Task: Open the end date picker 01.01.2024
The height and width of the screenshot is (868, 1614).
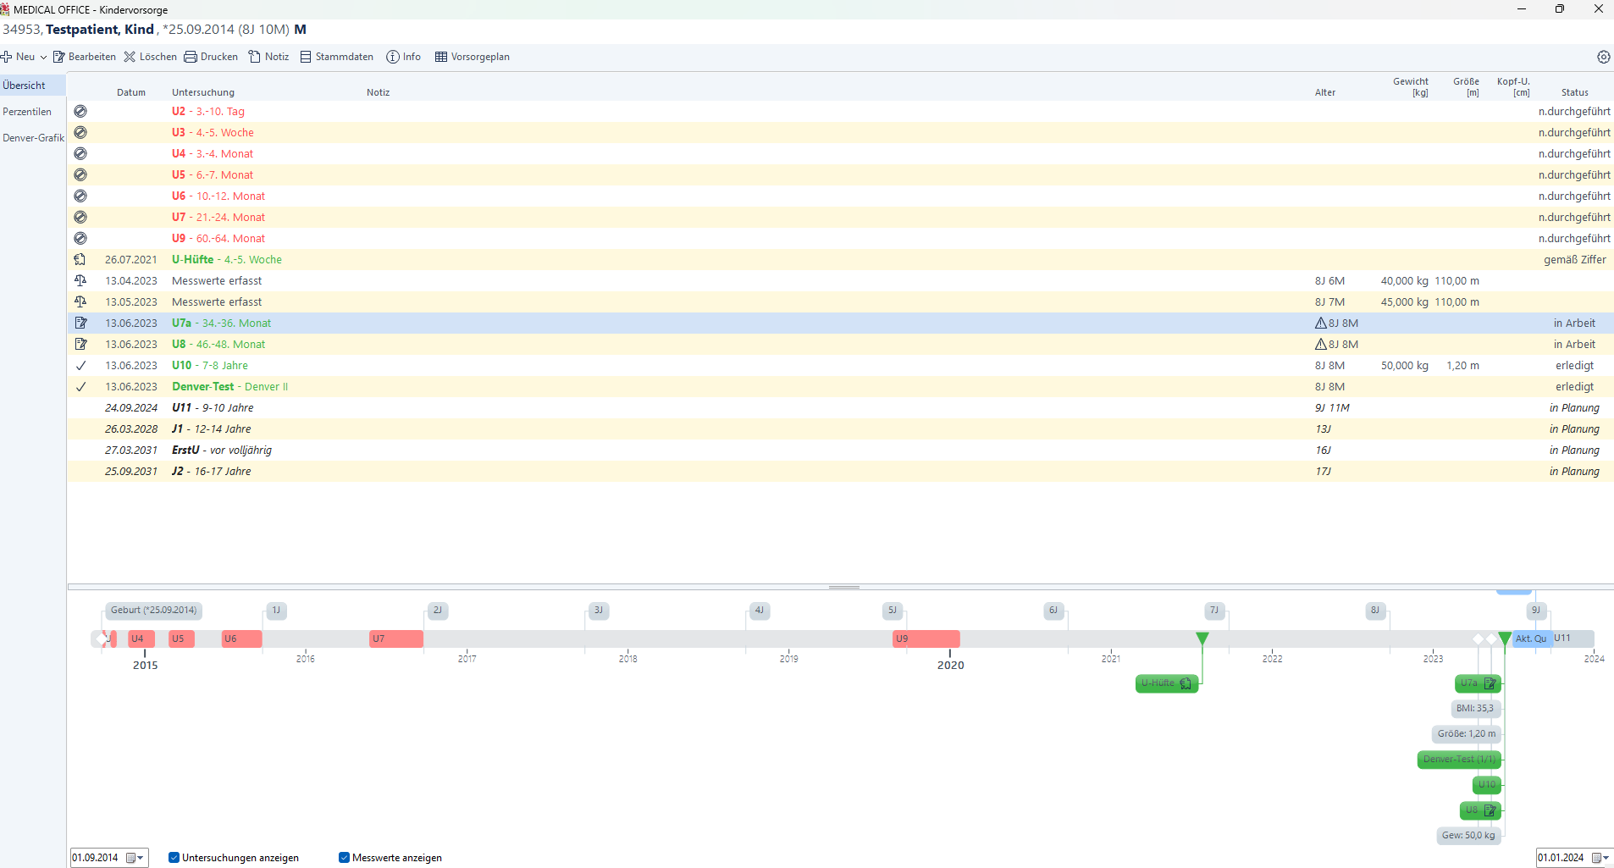Action: point(1600,858)
